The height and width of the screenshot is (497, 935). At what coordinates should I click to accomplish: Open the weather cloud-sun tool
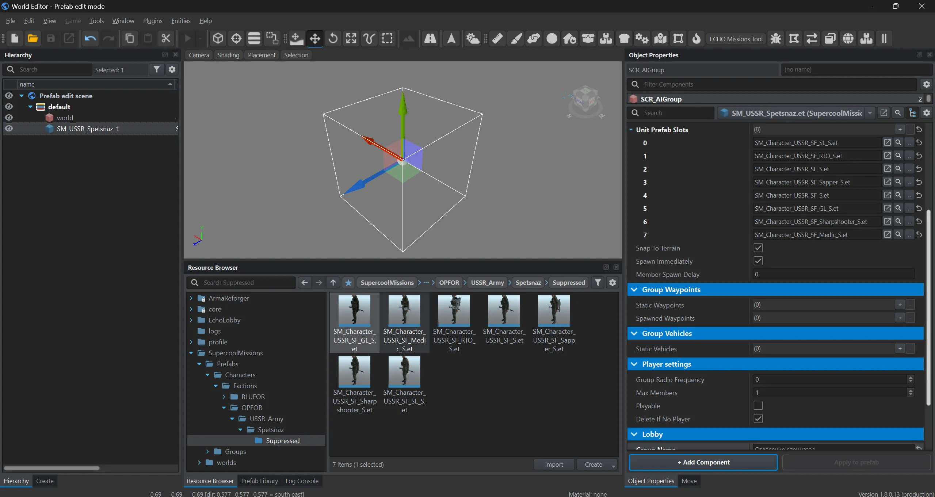click(473, 38)
